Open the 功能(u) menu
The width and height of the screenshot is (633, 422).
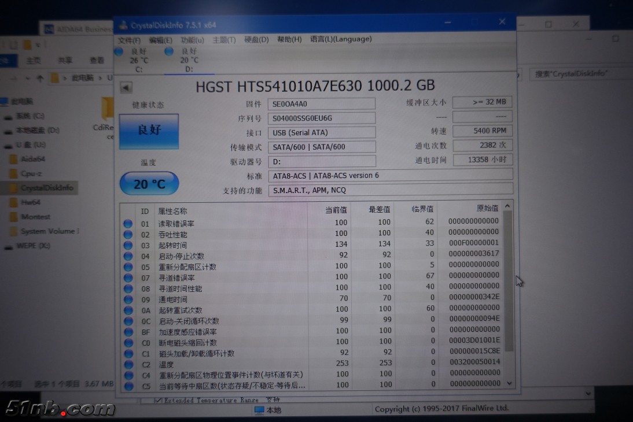coord(192,40)
